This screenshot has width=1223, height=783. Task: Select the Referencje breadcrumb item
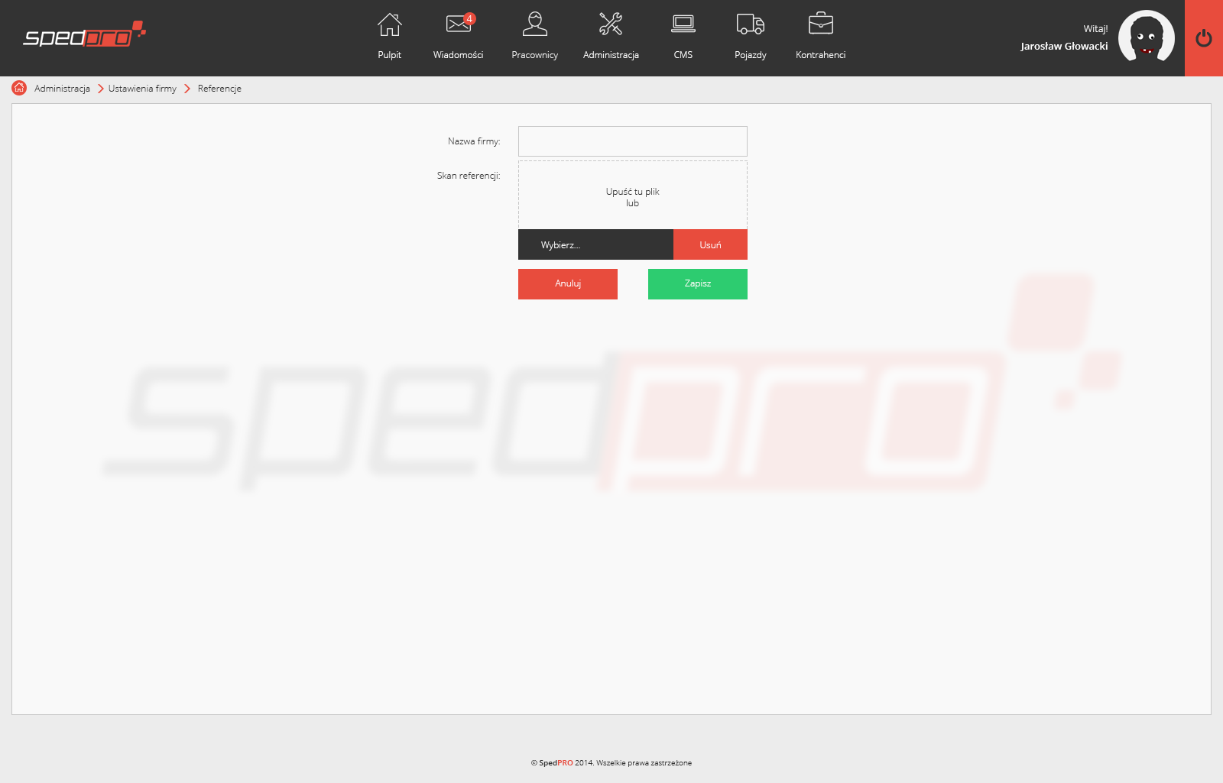[x=219, y=89]
